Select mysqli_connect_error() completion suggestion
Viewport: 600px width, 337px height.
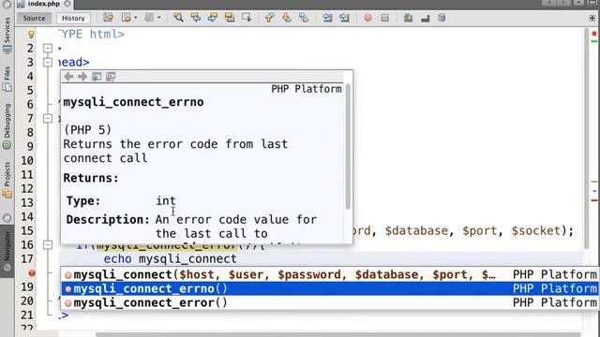point(329,302)
